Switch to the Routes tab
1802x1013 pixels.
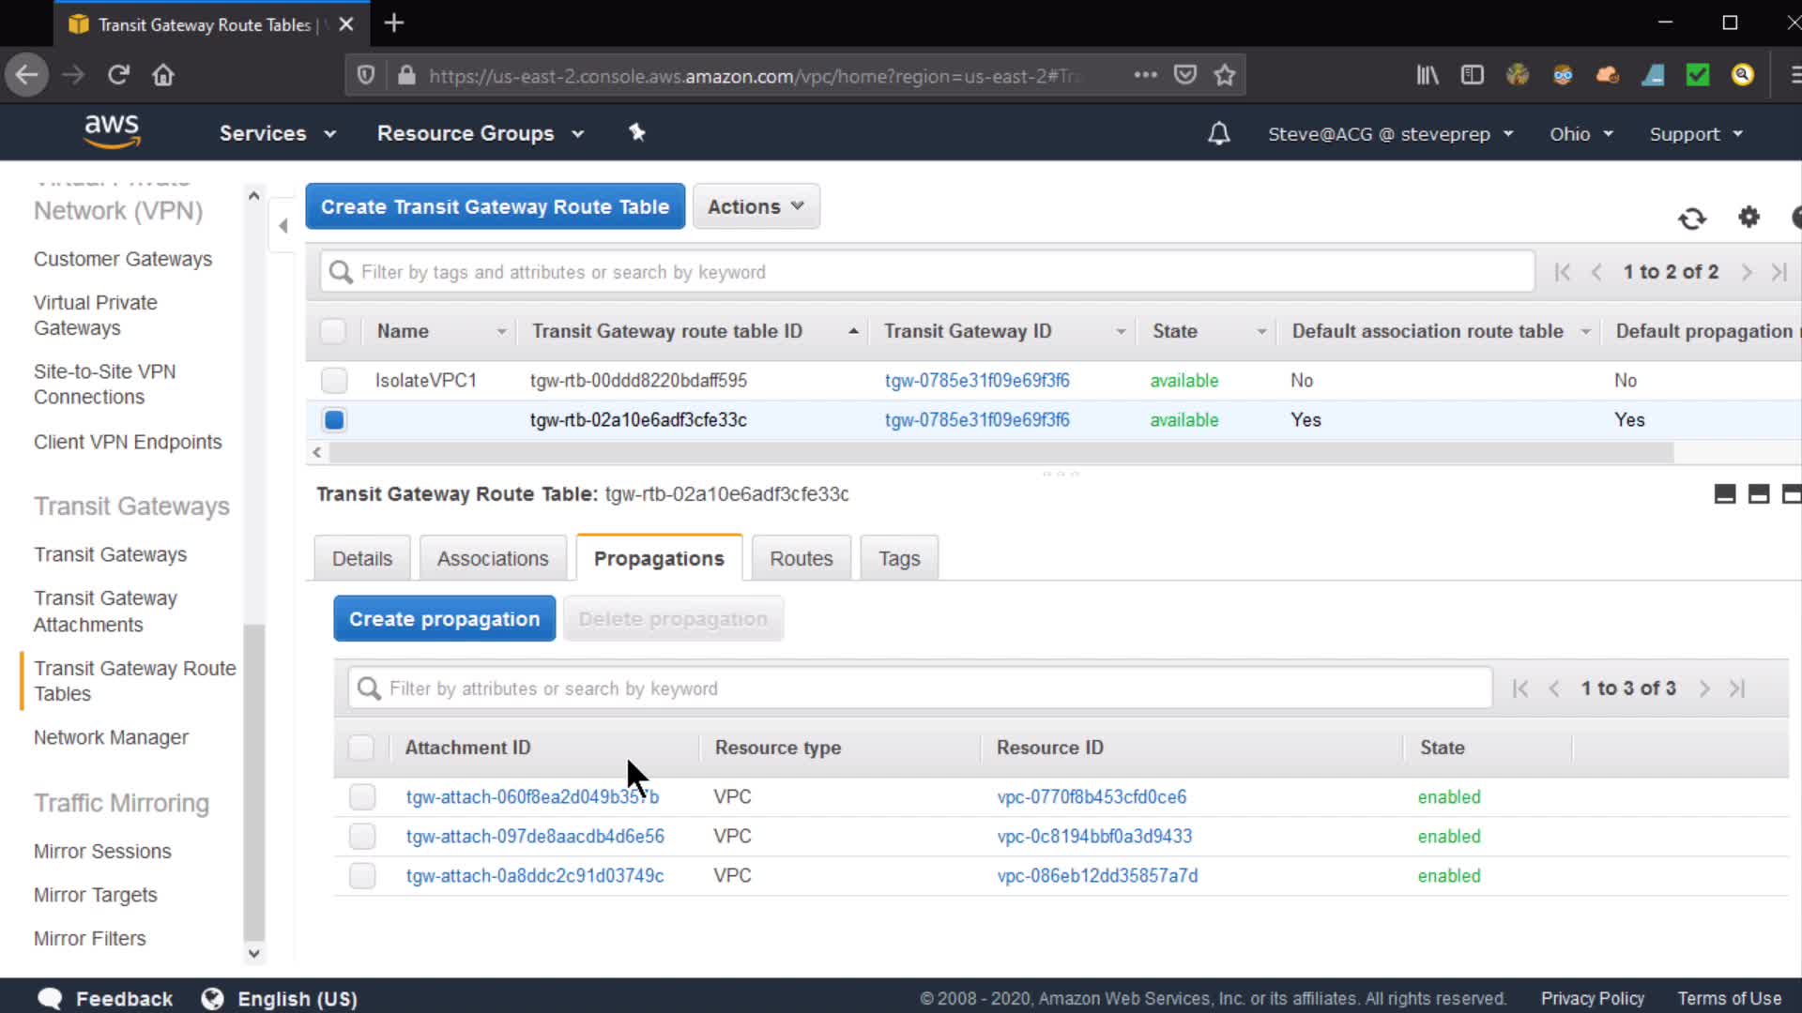tap(801, 558)
